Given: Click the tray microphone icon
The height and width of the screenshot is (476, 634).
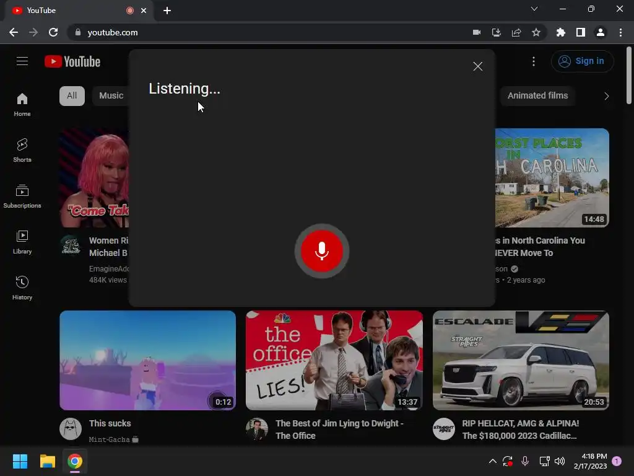Looking at the screenshot, I should [x=525, y=461].
